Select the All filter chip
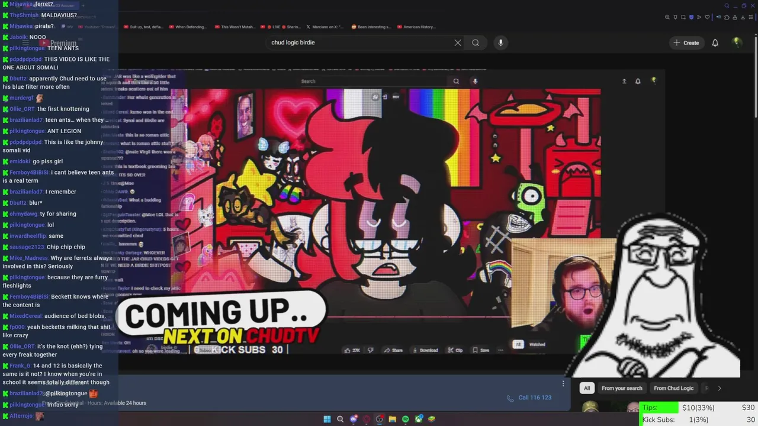The width and height of the screenshot is (758, 426). (x=587, y=388)
